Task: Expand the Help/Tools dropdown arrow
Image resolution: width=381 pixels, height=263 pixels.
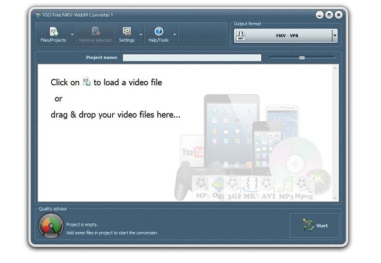Action: [x=175, y=35]
